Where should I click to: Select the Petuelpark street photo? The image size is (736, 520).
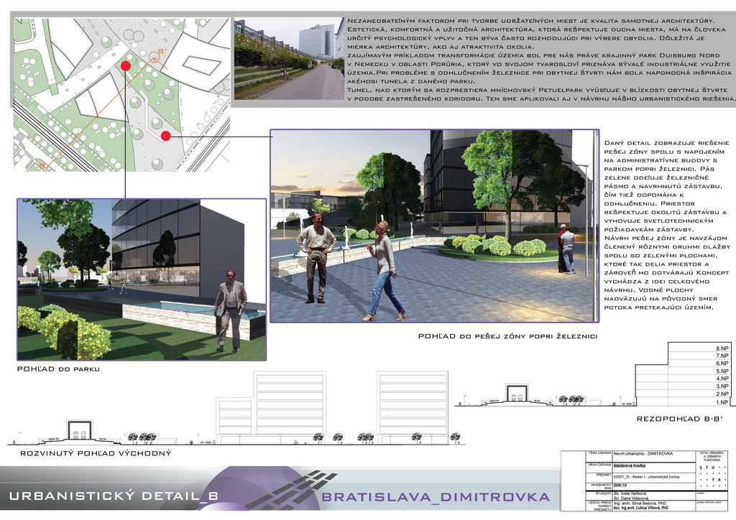pos(289,59)
